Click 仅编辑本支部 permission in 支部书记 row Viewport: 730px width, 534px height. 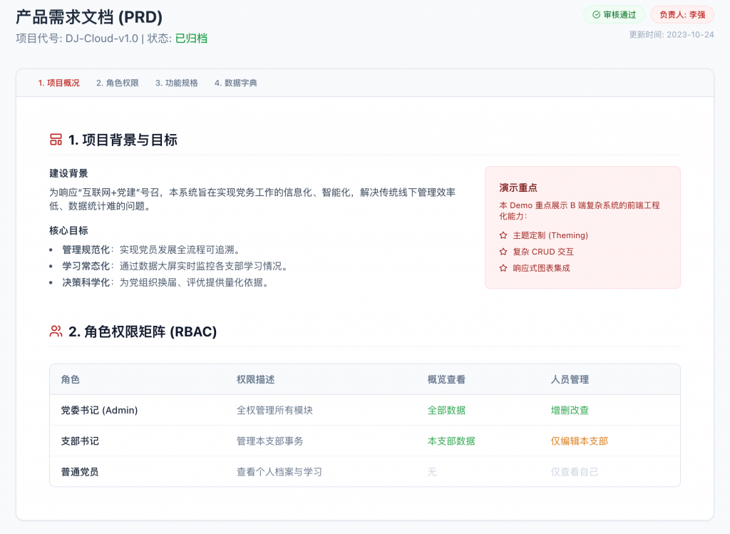(579, 441)
